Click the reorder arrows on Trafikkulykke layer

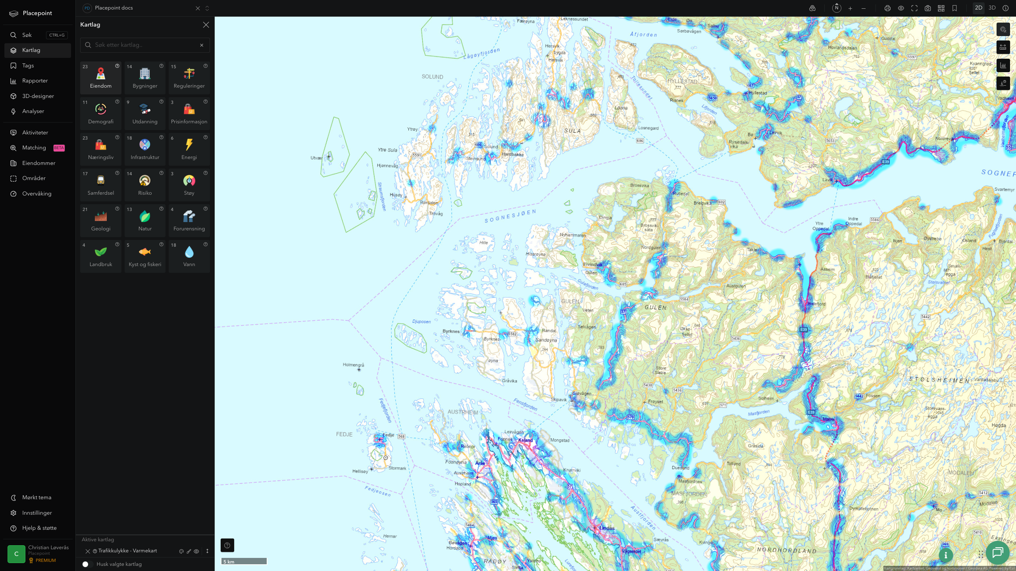207,551
